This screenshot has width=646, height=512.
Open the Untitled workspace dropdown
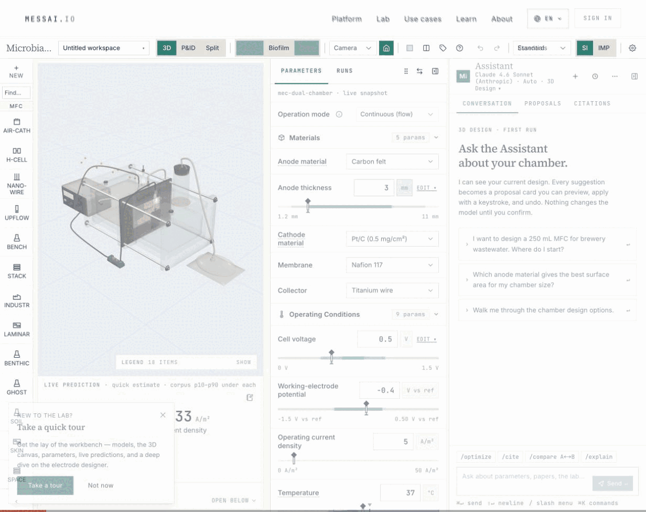click(104, 48)
